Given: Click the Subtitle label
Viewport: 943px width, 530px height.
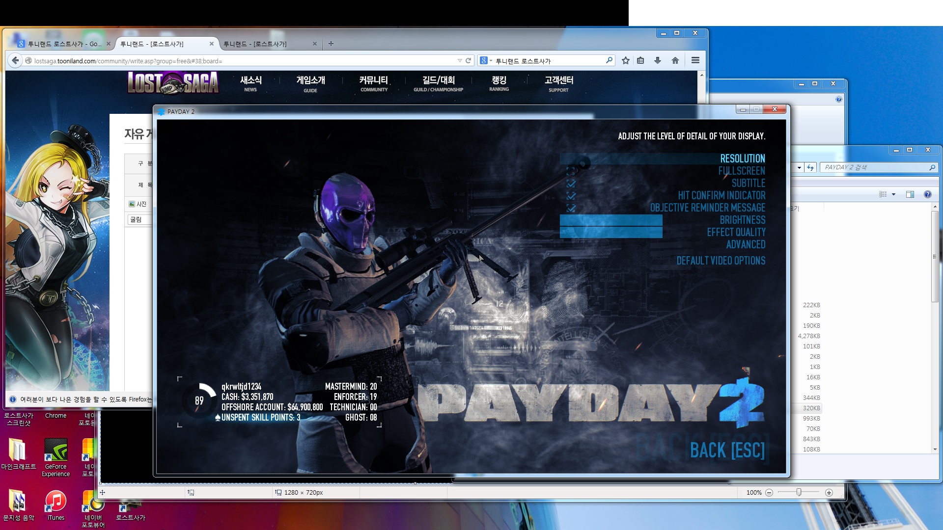Looking at the screenshot, I should tap(748, 183).
